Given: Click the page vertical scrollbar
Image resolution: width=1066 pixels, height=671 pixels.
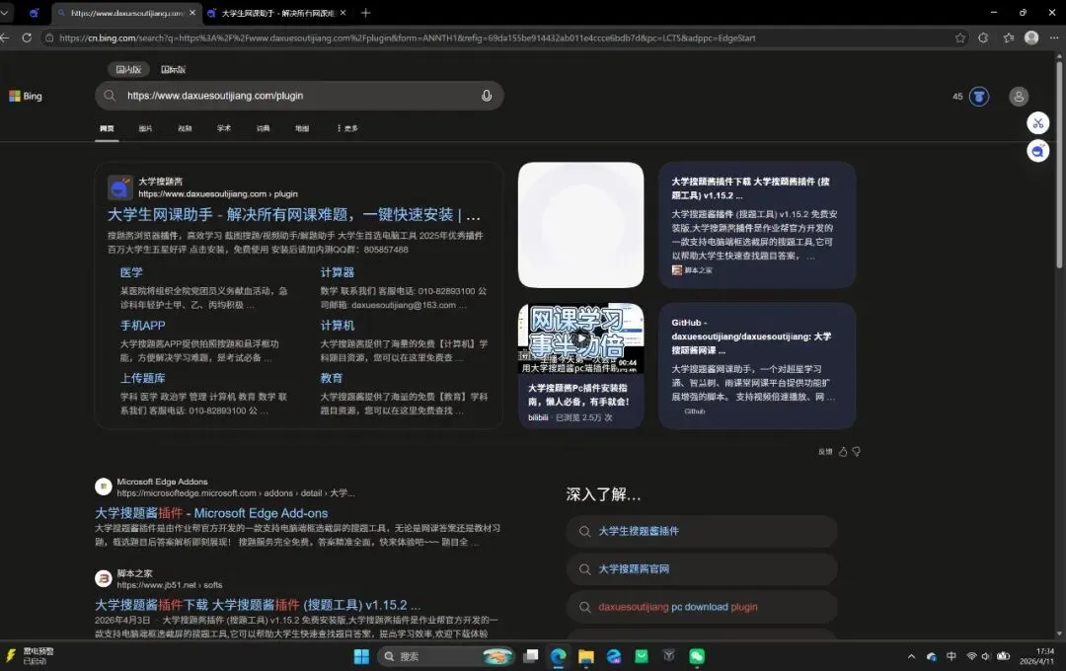Looking at the screenshot, I should [1058, 163].
